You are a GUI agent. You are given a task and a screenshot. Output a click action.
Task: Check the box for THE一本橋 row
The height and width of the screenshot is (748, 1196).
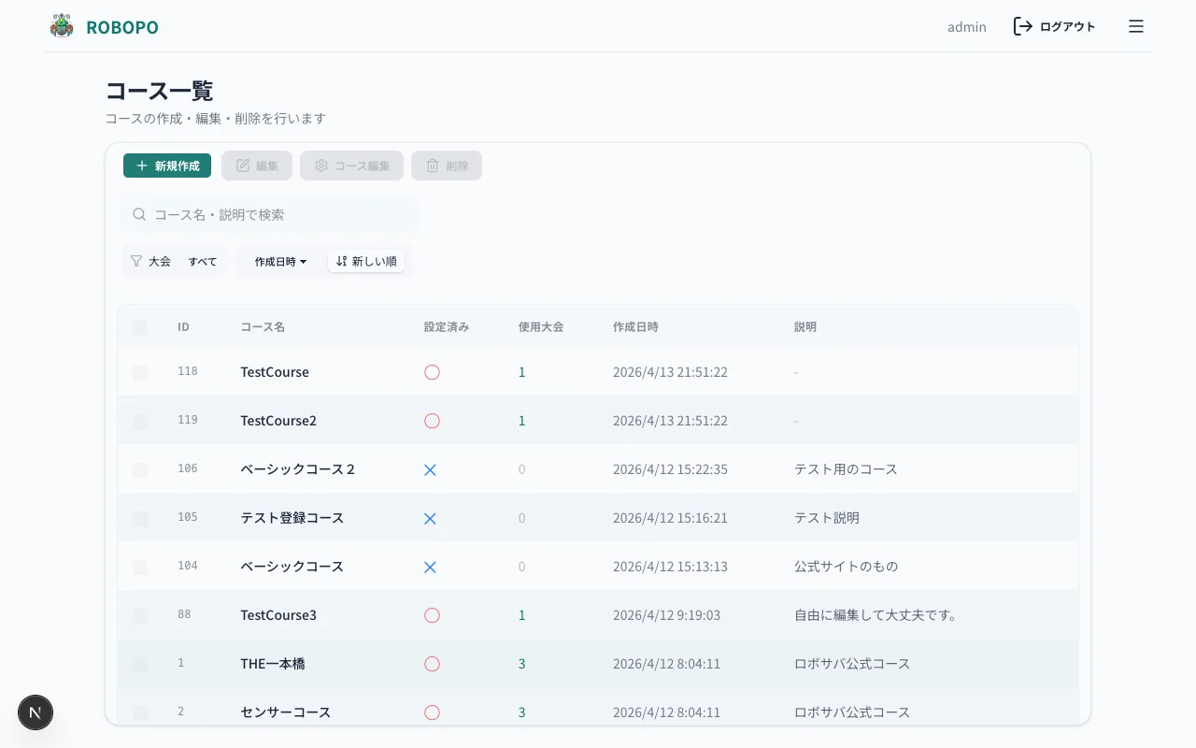coord(140,664)
